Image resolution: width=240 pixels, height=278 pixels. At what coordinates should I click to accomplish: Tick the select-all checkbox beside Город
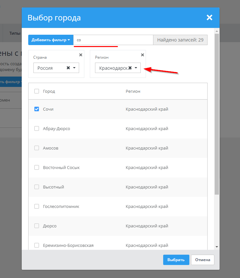[x=37, y=91]
